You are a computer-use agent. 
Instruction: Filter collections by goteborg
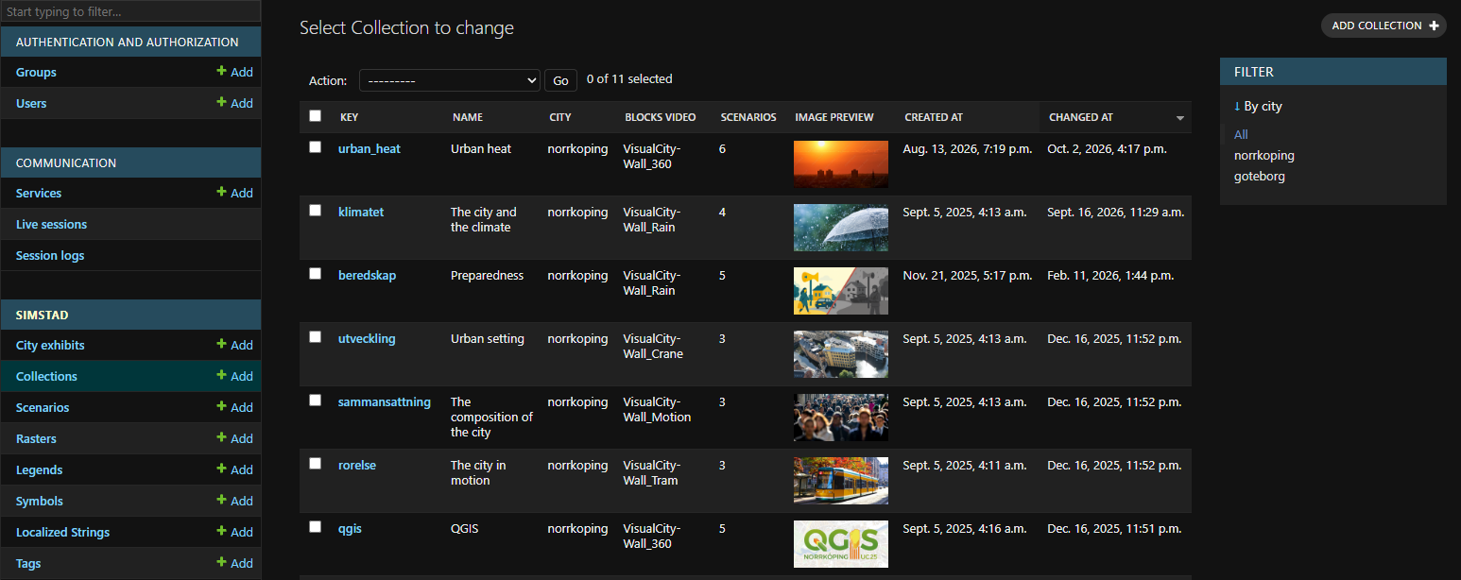1260,176
